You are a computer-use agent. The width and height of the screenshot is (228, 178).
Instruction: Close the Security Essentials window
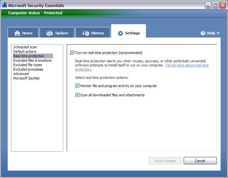(x=223, y=5)
